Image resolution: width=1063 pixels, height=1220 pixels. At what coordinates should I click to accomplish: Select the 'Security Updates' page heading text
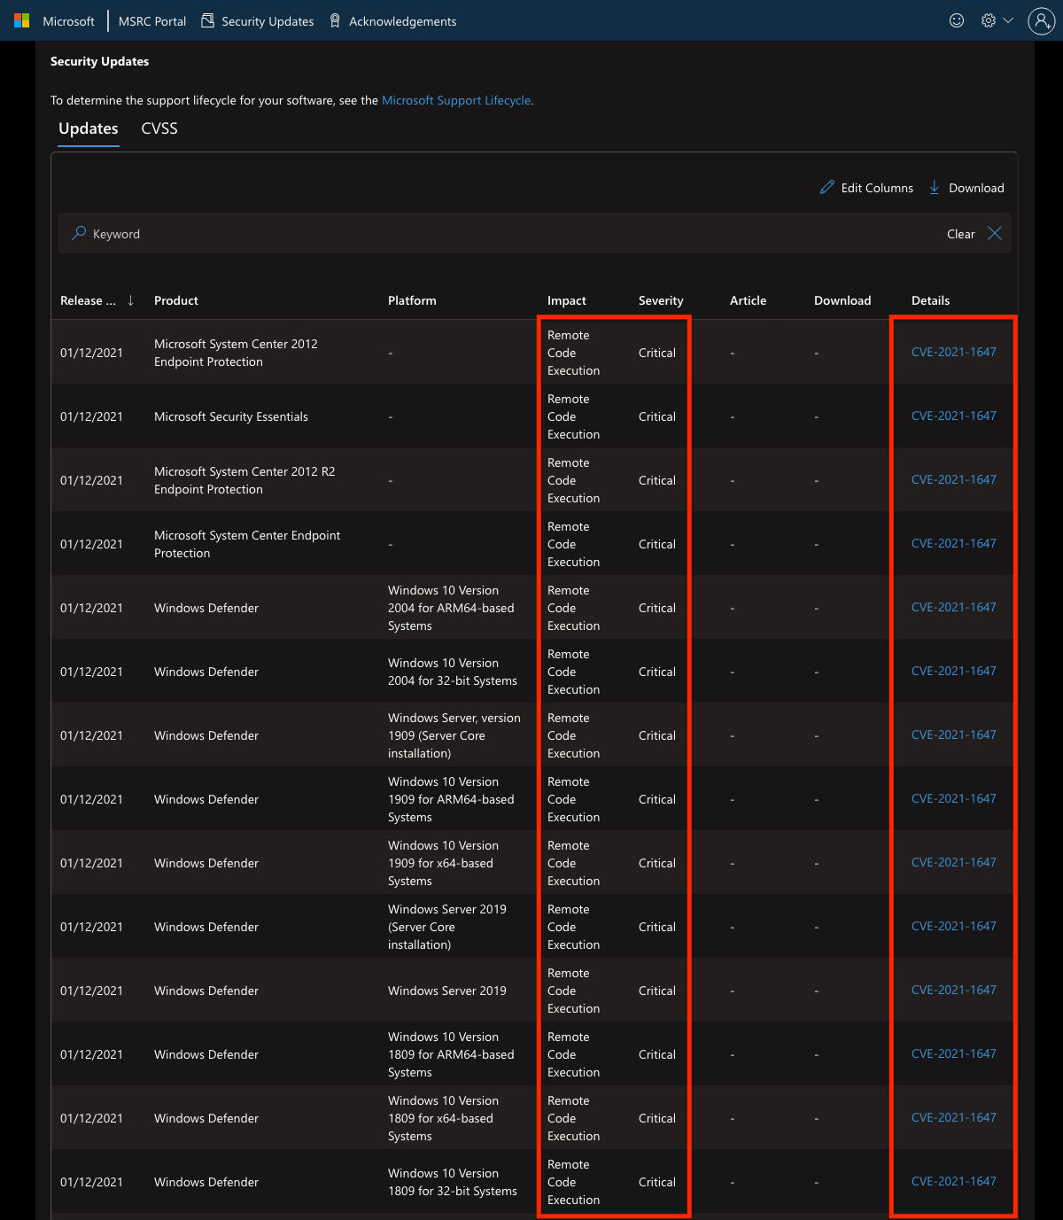tap(99, 61)
